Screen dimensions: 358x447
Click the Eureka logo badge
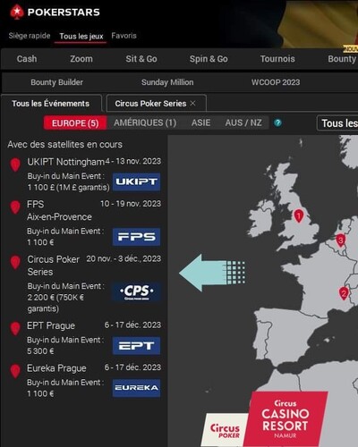(136, 388)
